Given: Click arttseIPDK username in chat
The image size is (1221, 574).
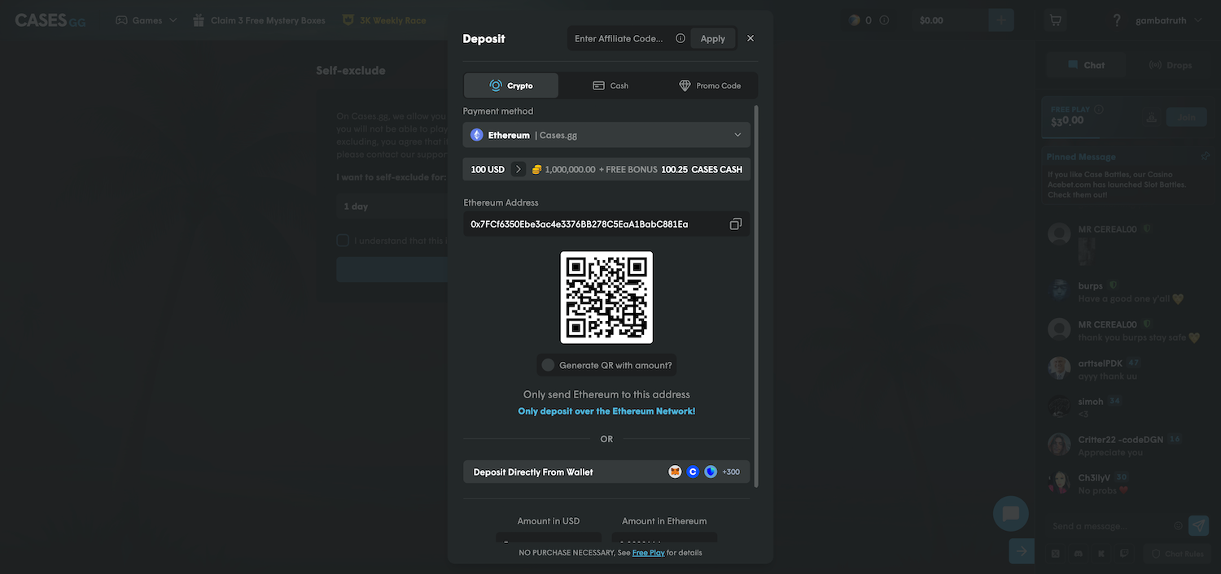Looking at the screenshot, I should [1100, 363].
